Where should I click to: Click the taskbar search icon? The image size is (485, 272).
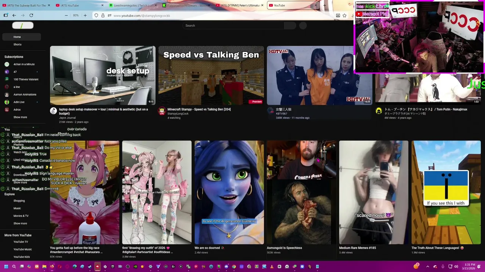coord(14,267)
